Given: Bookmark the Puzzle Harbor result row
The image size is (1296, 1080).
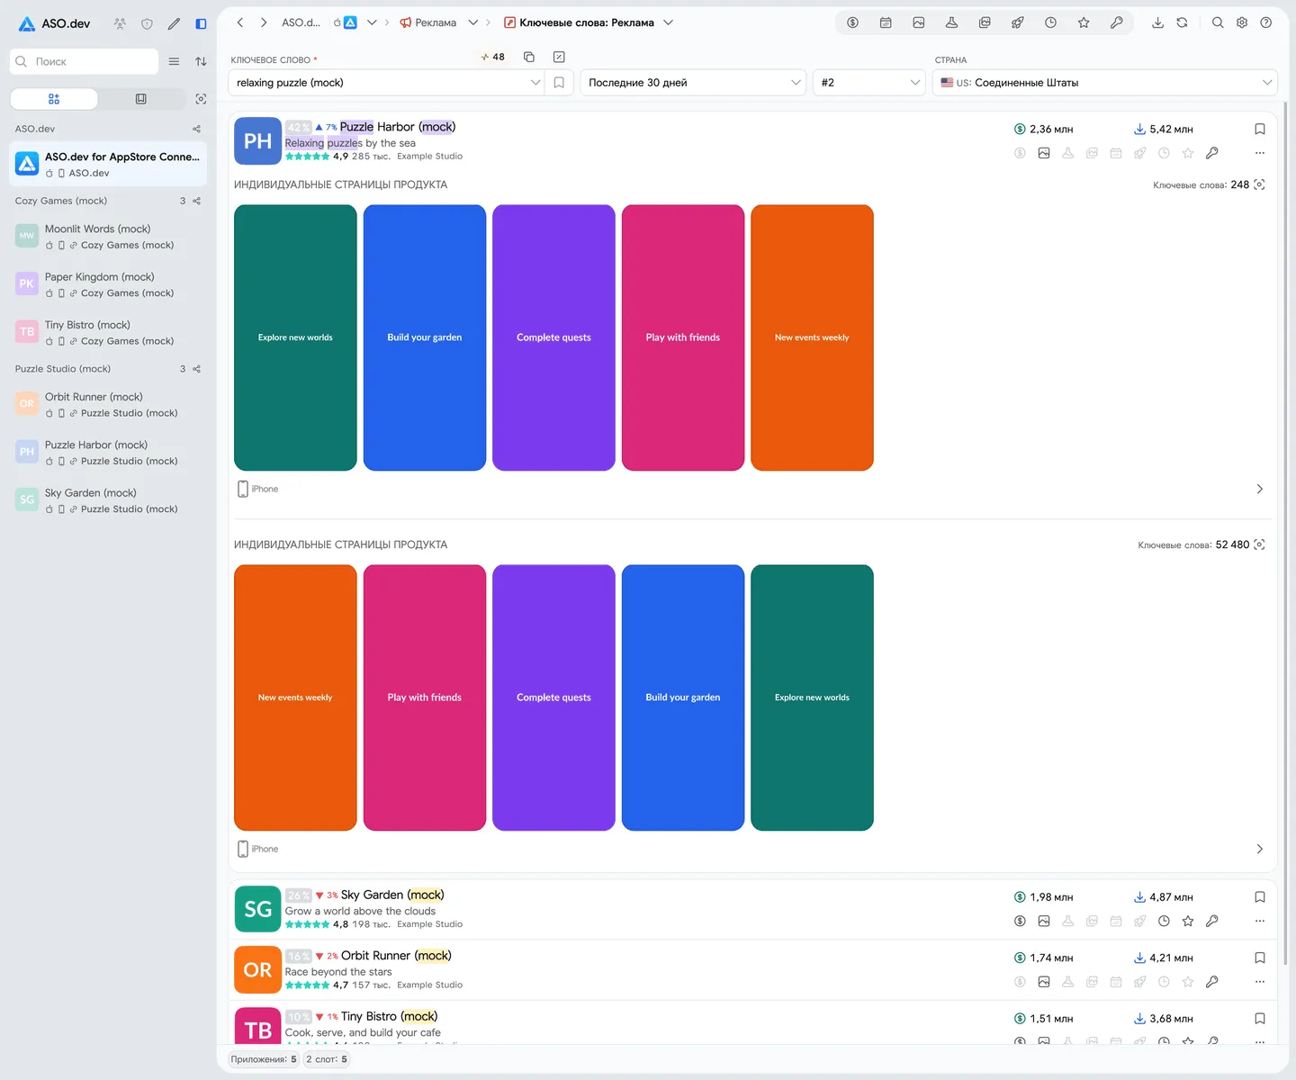Looking at the screenshot, I should click(x=1259, y=129).
